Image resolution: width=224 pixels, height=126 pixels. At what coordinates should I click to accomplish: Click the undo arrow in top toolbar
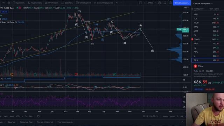click(117, 3)
